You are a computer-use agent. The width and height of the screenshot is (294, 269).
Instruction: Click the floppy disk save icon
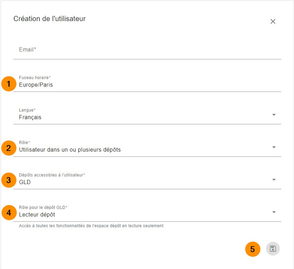(x=273, y=249)
